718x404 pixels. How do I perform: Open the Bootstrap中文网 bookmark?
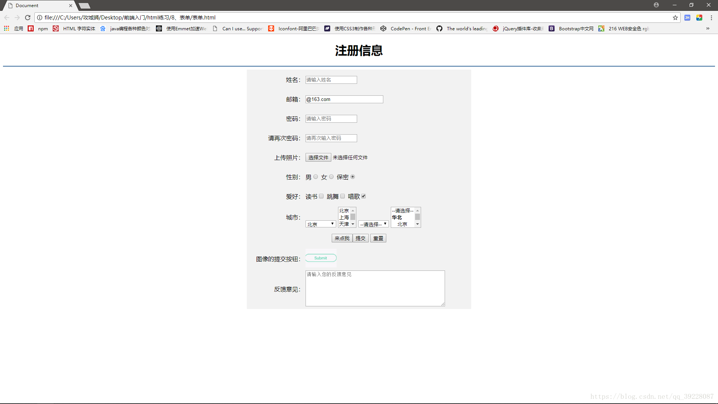(571, 28)
